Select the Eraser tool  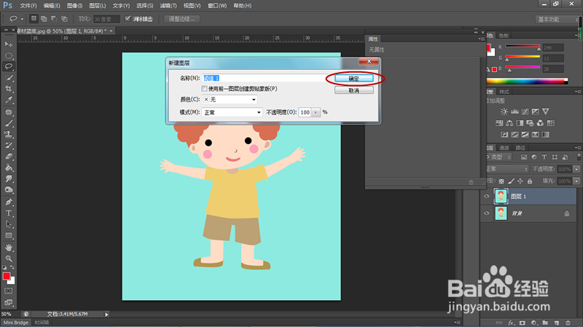tap(9, 157)
